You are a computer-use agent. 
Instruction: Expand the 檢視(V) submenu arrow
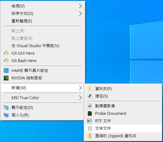[80, 6]
